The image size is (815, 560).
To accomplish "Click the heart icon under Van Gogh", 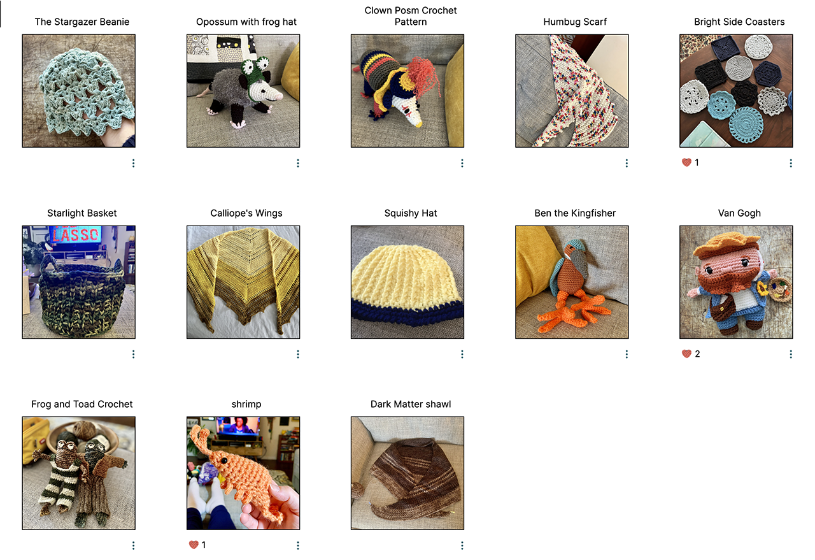I will click(686, 354).
